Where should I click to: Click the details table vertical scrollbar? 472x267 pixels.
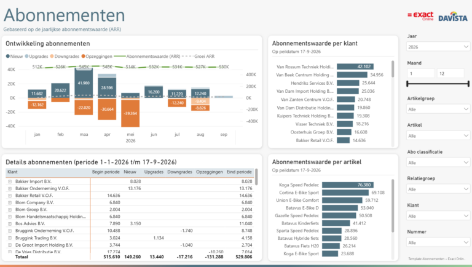256,177
